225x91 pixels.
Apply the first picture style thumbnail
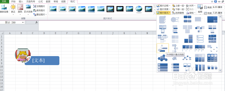[53, 9]
